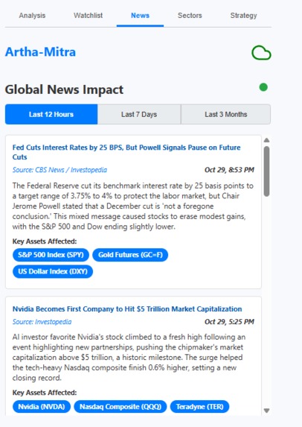Select the Teradyne (TER) asset tag
302x427 pixels.
[200, 407]
